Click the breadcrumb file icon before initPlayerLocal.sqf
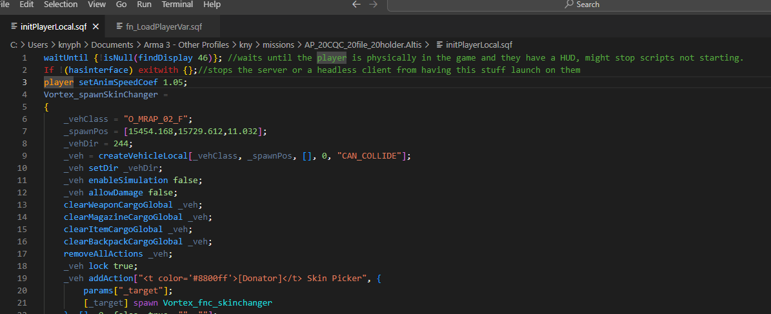This screenshot has height=314, width=771. coord(439,44)
